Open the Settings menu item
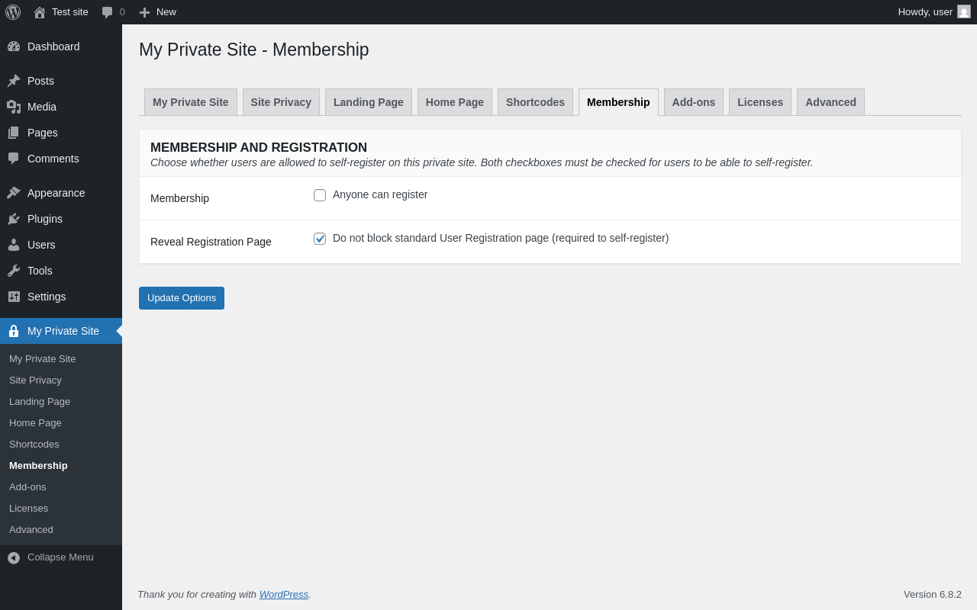The height and width of the screenshot is (610, 977). [61, 297]
